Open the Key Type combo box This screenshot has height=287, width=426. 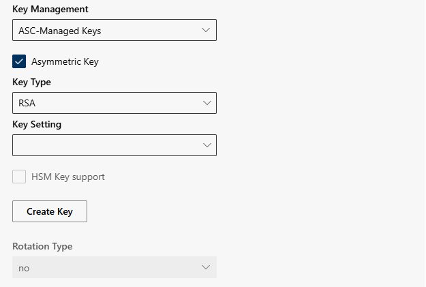point(115,103)
